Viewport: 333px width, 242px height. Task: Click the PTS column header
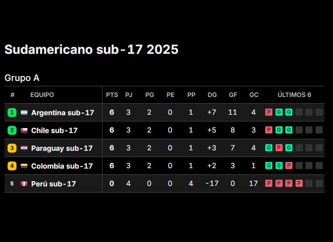pos(112,95)
